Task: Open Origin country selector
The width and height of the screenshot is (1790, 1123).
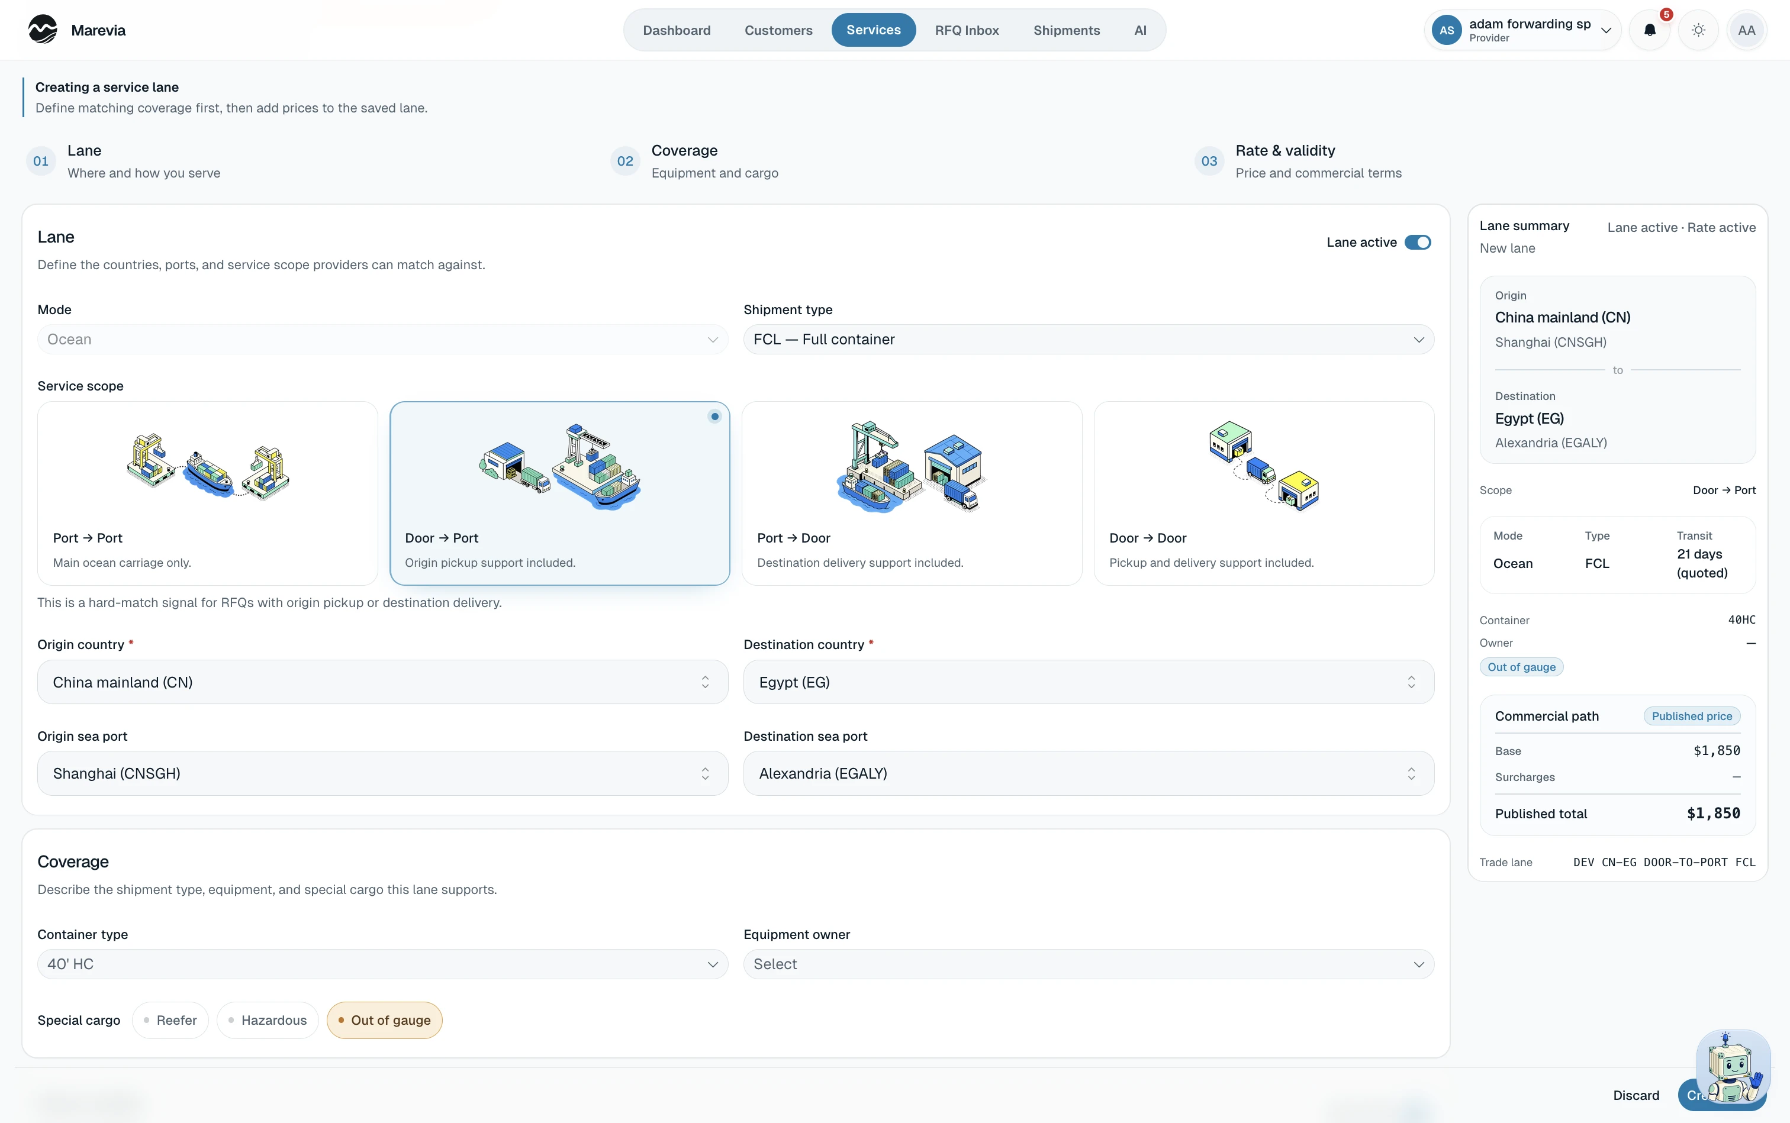Action: [x=382, y=682]
